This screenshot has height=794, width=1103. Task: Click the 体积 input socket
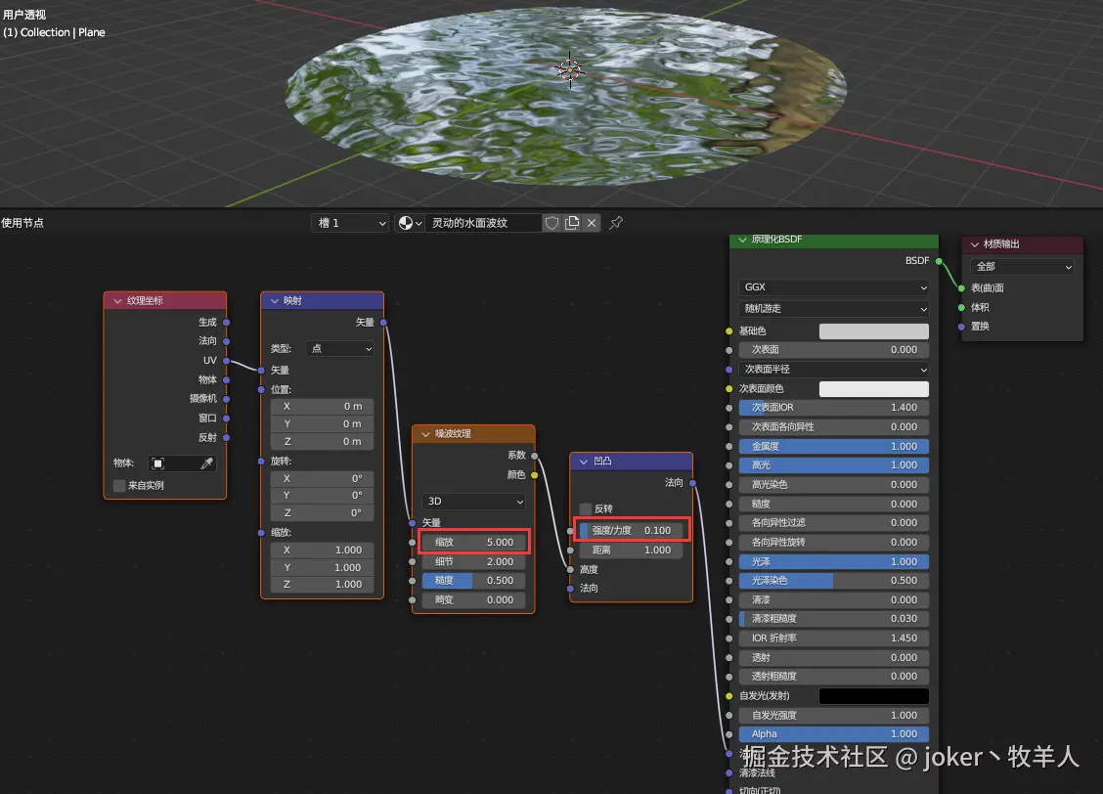pyautogui.click(x=961, y=307)
